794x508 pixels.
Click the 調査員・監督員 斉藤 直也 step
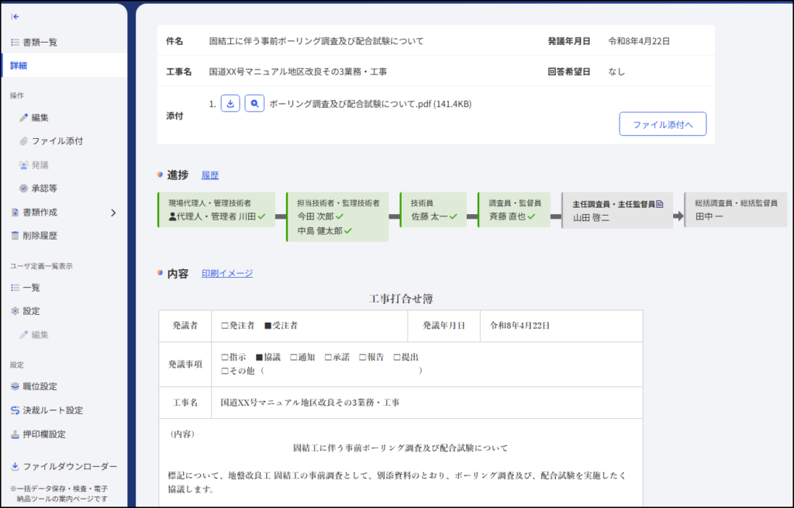pos(515,209)
